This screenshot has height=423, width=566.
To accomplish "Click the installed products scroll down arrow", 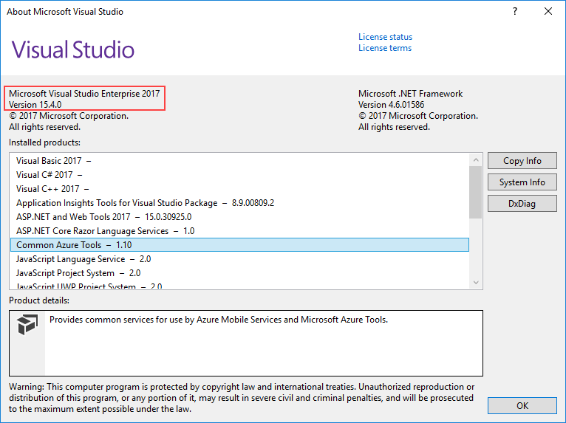I will [x=476, y=282].
